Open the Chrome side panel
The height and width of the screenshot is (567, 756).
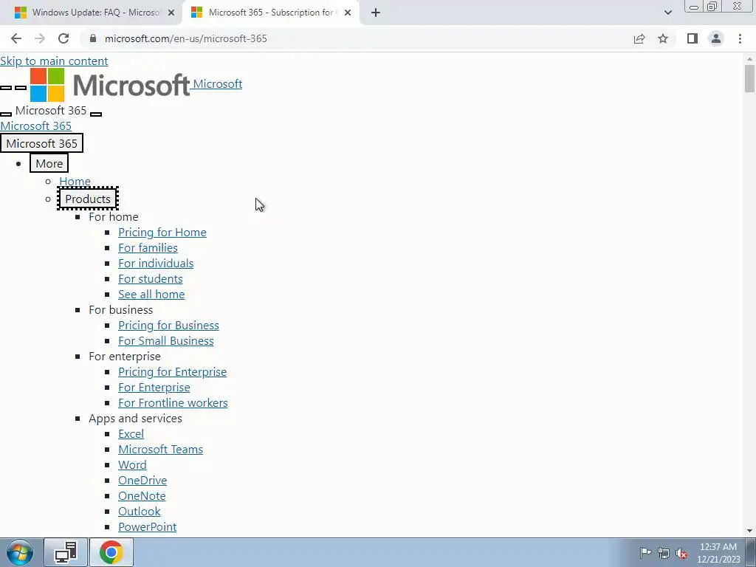pyautogui.click(x=693, y=38)
